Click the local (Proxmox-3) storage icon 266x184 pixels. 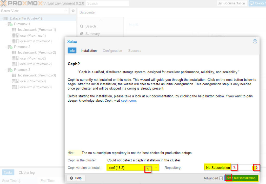click(x=15, y=81)
